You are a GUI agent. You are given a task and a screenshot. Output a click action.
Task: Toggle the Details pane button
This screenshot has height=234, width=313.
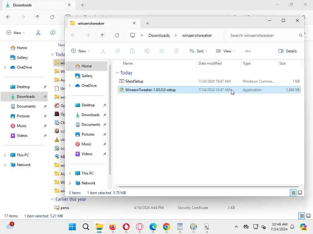point(287,51)
